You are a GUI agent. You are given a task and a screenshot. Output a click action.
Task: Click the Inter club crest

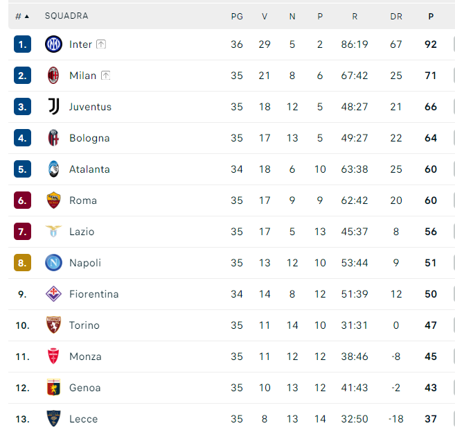coord(54,44)
